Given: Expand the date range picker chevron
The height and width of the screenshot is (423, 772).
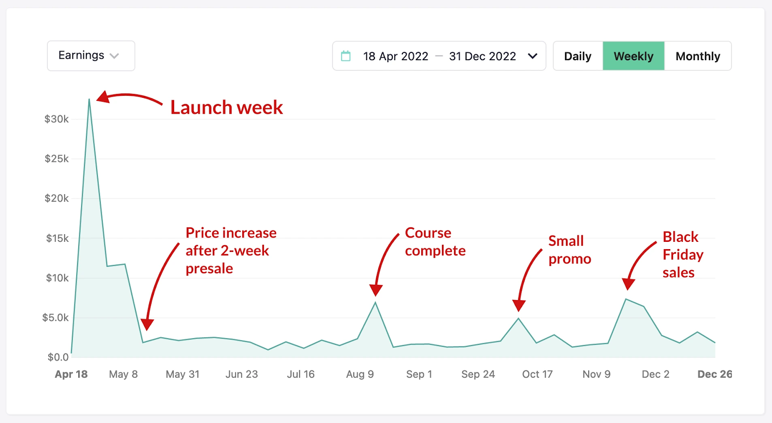Looking at the screenshot, I should (x=533, y=56).
